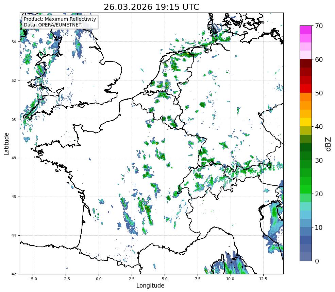
Task: Click the longitude tick label 2.5
Action: (132, 279)
